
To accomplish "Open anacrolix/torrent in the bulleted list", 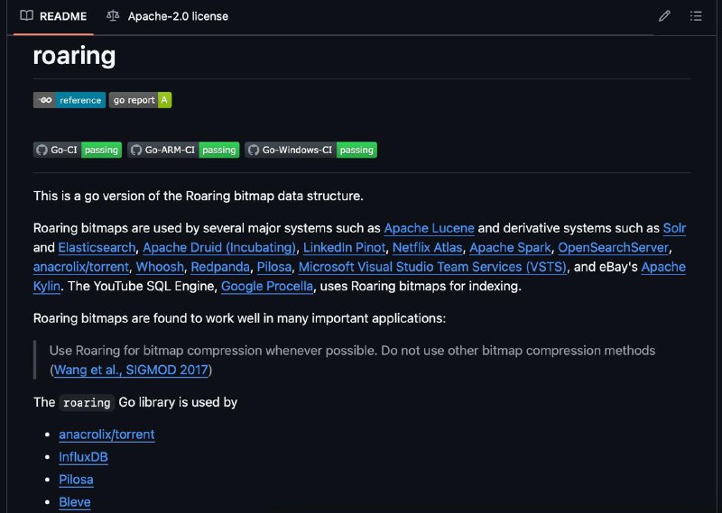I will pyautogui.click(x=106, y=435).
